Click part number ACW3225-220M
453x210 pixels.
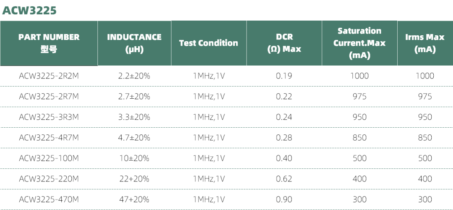[49, 179]
